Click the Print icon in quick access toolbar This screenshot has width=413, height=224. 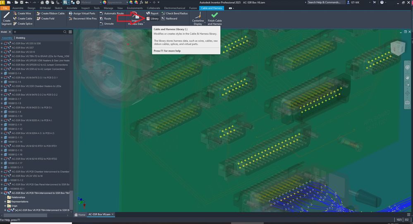pos(47,2)
